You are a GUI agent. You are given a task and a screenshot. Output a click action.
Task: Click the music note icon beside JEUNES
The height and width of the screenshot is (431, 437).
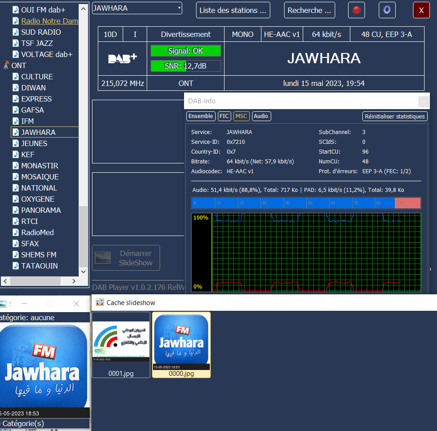point(16,143)
